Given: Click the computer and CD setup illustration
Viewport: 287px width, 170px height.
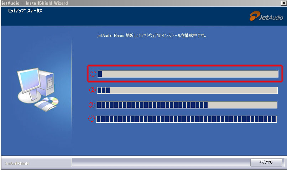Looking at the screenshot, I should click(x=38, y=90).
